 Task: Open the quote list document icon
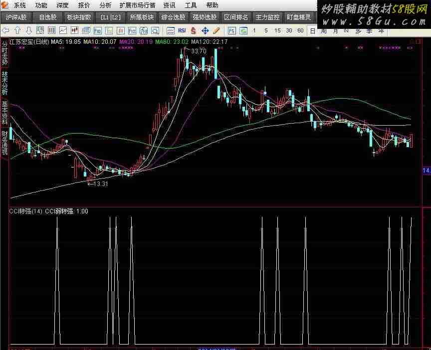tap(40, 31)
